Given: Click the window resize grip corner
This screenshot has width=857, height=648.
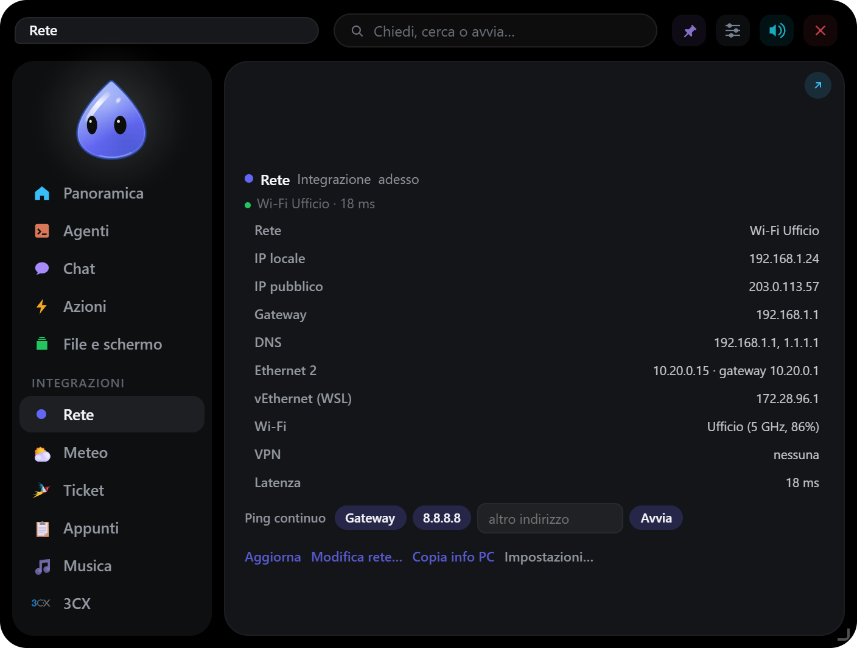Looking at the screenshot, I should coord(844,635).
